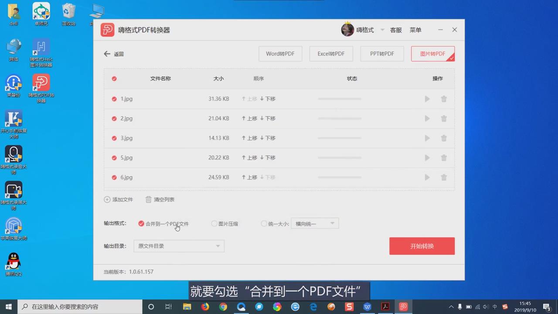This screenshot has height=314, width=558.
Task: Remove 6.jpg using the trash icon
Action: point(444,177)
